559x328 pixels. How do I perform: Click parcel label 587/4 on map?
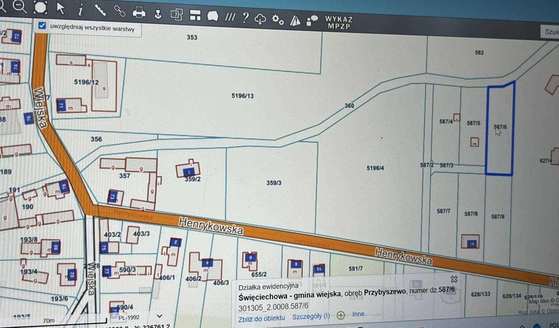point(446,121)
